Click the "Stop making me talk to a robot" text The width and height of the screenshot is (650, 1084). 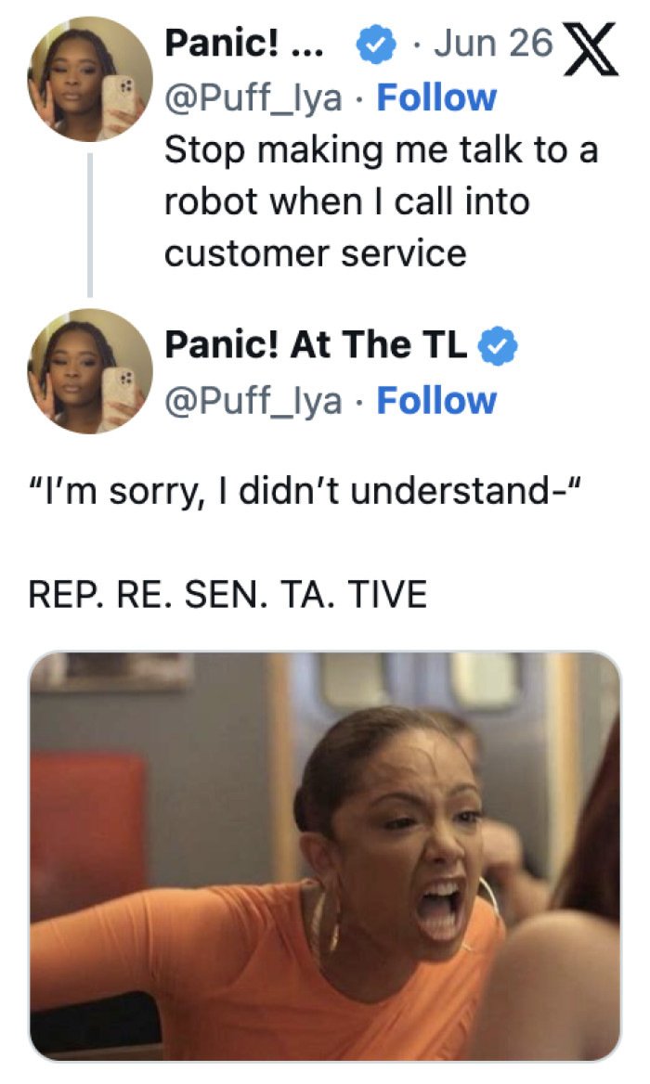click(x=381, y=150)
